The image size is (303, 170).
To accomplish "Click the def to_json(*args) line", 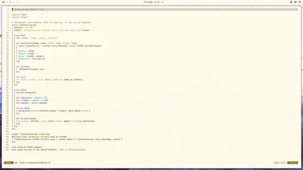I will 26,119.
